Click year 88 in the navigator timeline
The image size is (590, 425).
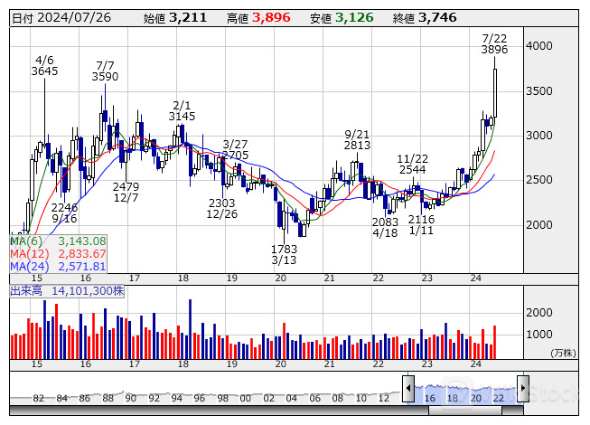108,399
